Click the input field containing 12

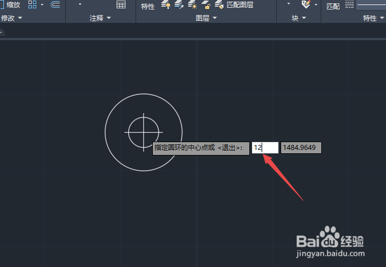click(265, 148)
